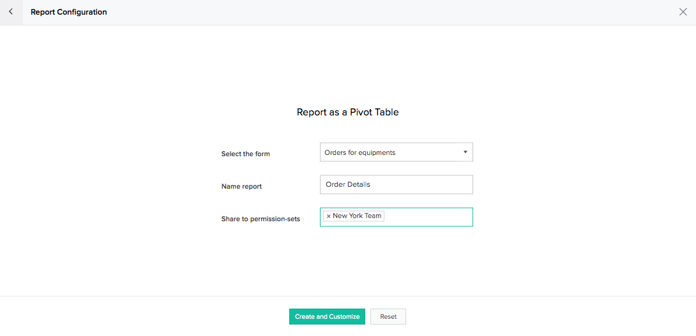
Task: Click Create and Customize button
Action: (327, 316)
